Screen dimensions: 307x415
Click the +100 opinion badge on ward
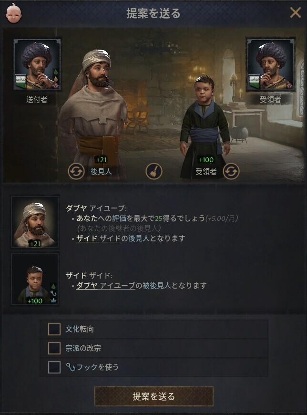pyautogui.click(x=206, y=160)
